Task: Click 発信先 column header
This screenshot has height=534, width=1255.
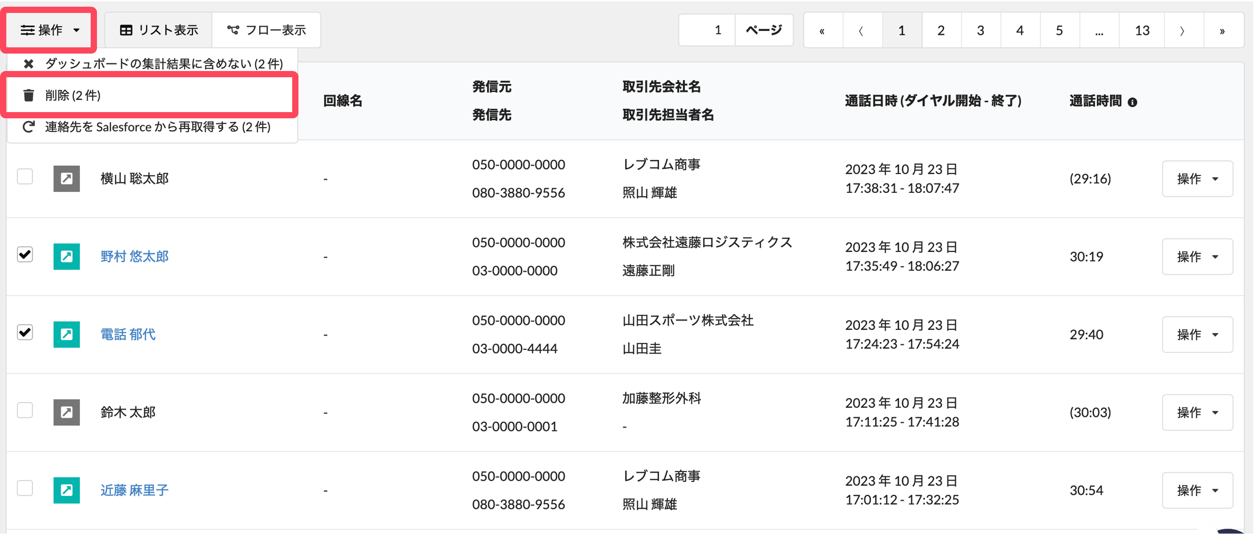Action: 492,115
